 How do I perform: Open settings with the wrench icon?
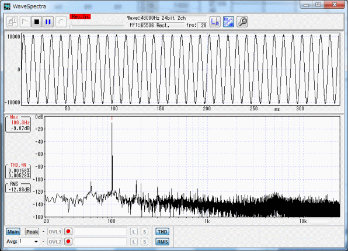click(242, 22)
